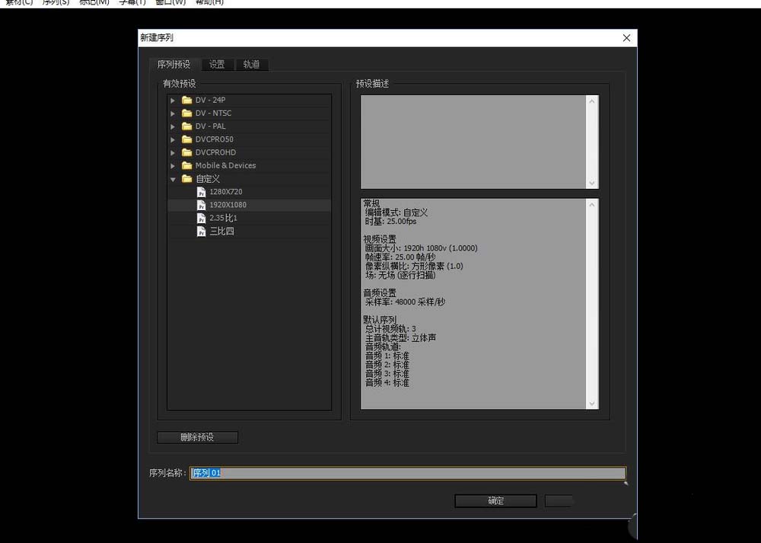Screen dimensions: 761x543
Task: Click the 三比四 preset file icon
Action: point(199,231)
